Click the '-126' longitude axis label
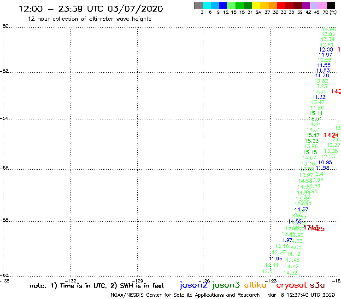The width and height of the screenshot is (341, 299). point(205,281)
